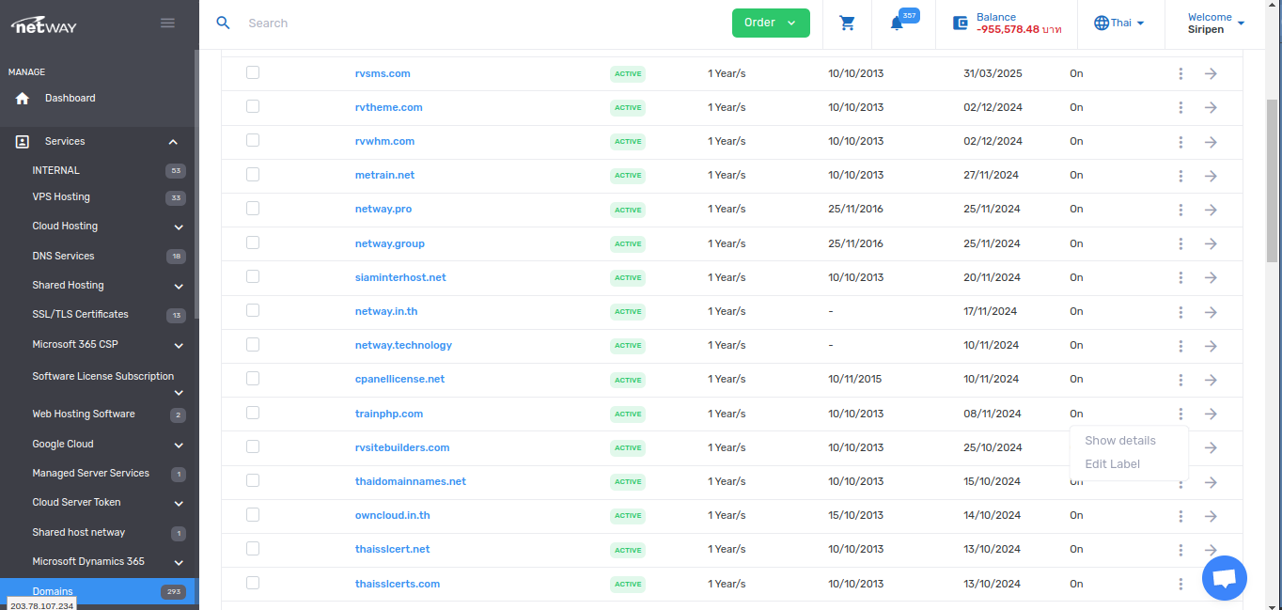Screen dimensions: 1282x610
Task: Click the three-dot menu for netway.pro
Action: pyautogui.click(x=1180, y=210)
